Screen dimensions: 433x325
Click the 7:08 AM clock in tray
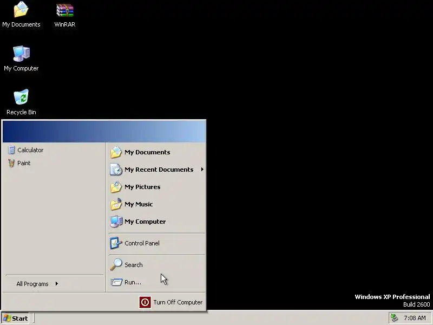click(415, 318)
